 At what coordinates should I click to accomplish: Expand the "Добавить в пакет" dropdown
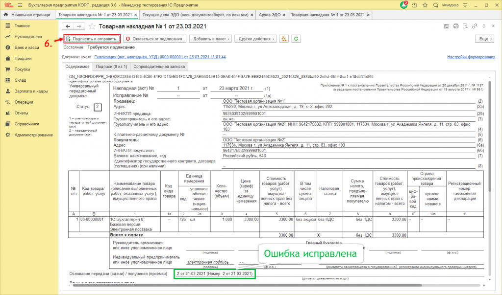(x=211, y=39)
